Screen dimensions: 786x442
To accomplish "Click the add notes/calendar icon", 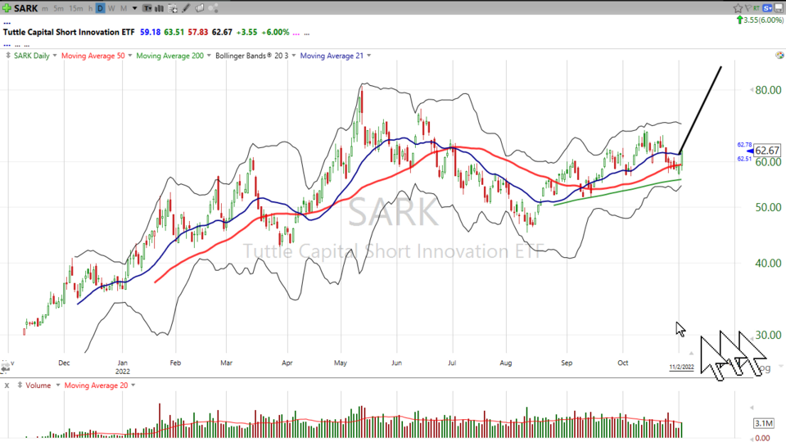I will [173, 8].
